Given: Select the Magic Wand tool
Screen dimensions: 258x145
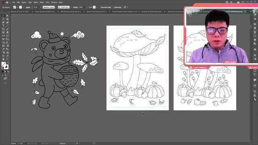Looking at the screenshot, I should (x=3, y=19).
